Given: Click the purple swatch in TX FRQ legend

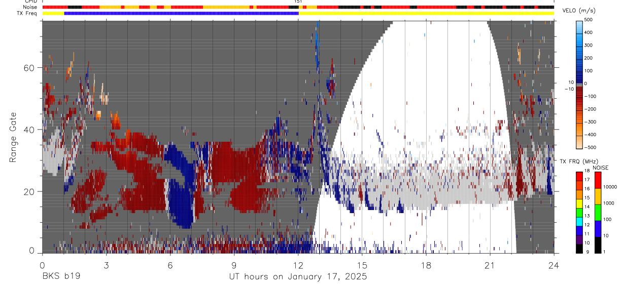Looking at the screenshot, I should coord(579,238).
